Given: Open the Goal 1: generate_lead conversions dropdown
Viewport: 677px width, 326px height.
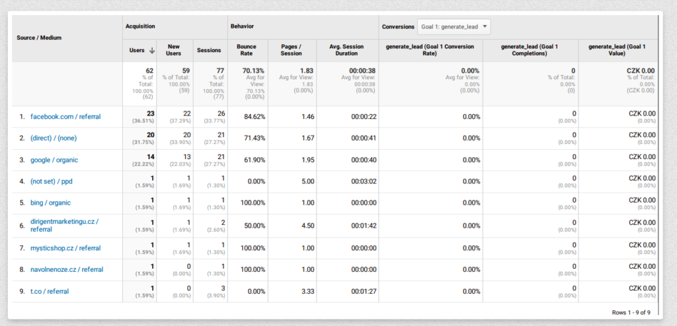Looking at the screenshot, I should [x=453, y=27].
